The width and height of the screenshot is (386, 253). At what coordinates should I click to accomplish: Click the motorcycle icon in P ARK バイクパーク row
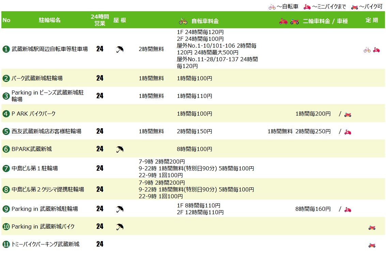[x=348, y=114]
